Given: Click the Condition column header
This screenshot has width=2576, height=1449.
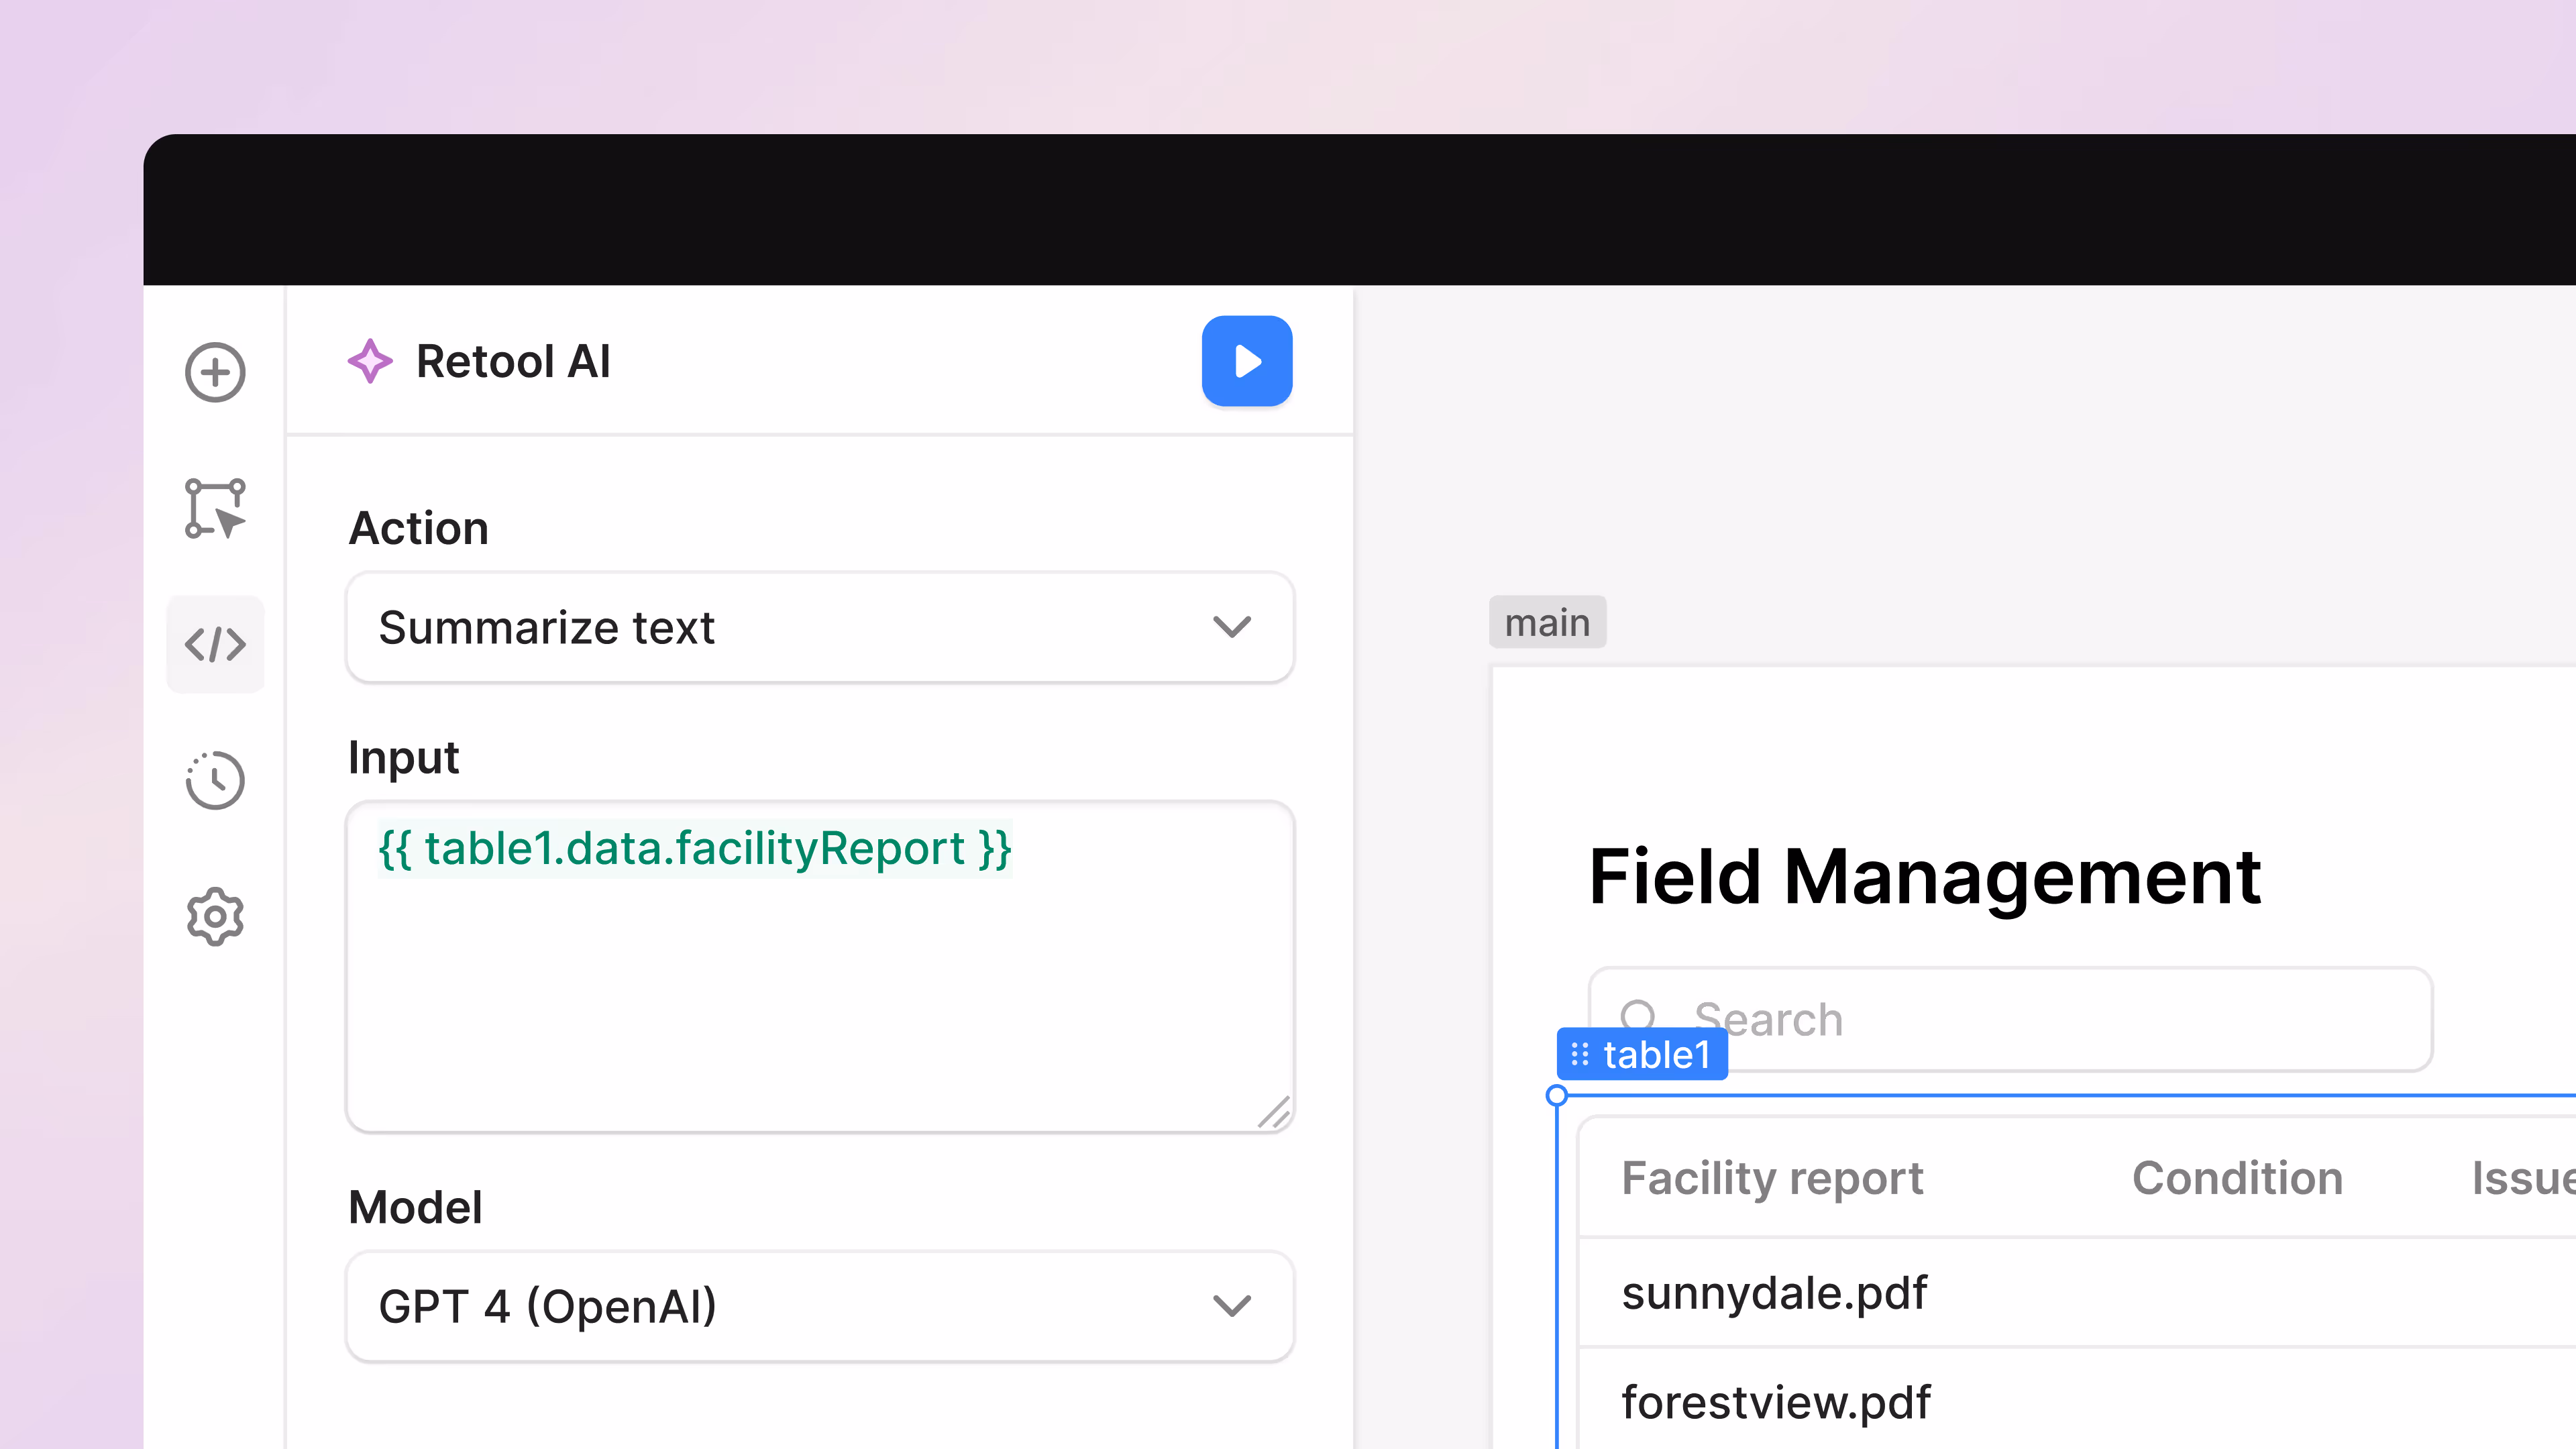Looking at the screenshot, I should tap(2237, 1178).
